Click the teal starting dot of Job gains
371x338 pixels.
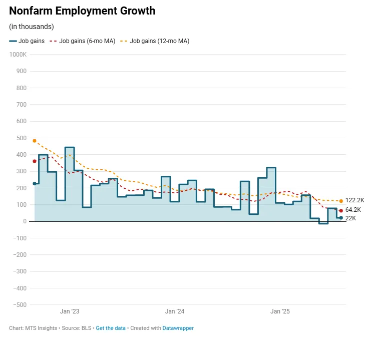(x=35, y=184)
